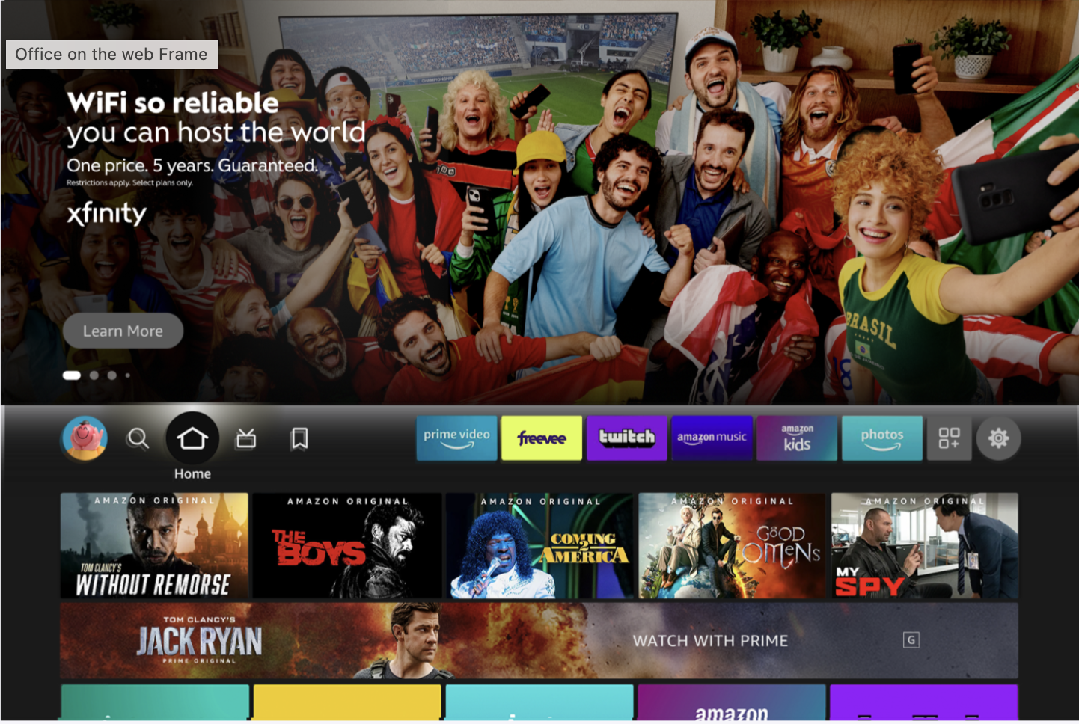
Task: Open the Watchlist bookmark icon
Action: point(299,438)
